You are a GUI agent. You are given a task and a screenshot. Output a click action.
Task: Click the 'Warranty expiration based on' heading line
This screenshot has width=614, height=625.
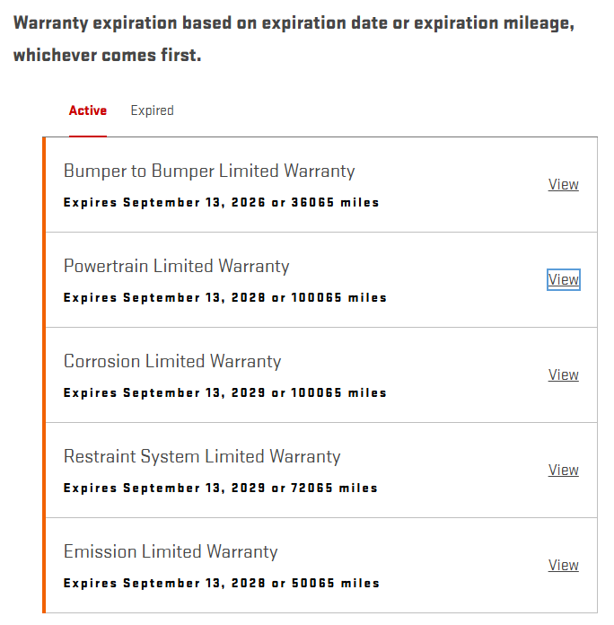point(293,23)
